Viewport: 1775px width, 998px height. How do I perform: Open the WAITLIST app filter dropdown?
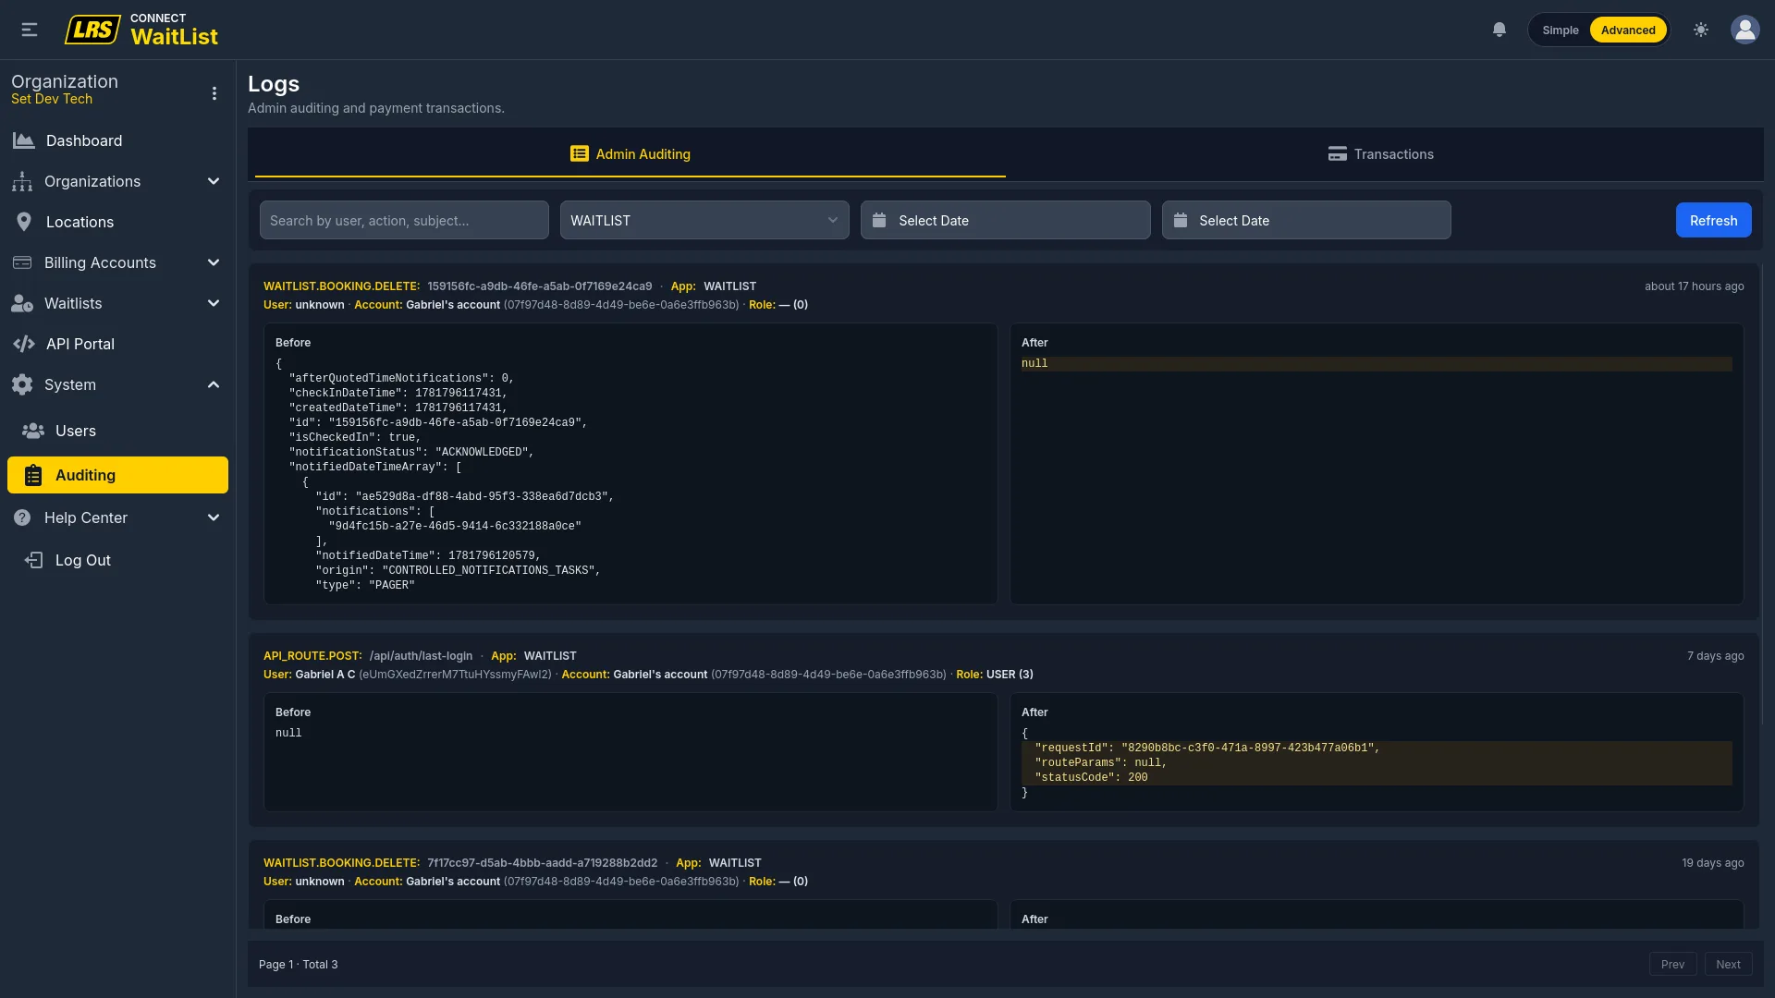(704, 220)
